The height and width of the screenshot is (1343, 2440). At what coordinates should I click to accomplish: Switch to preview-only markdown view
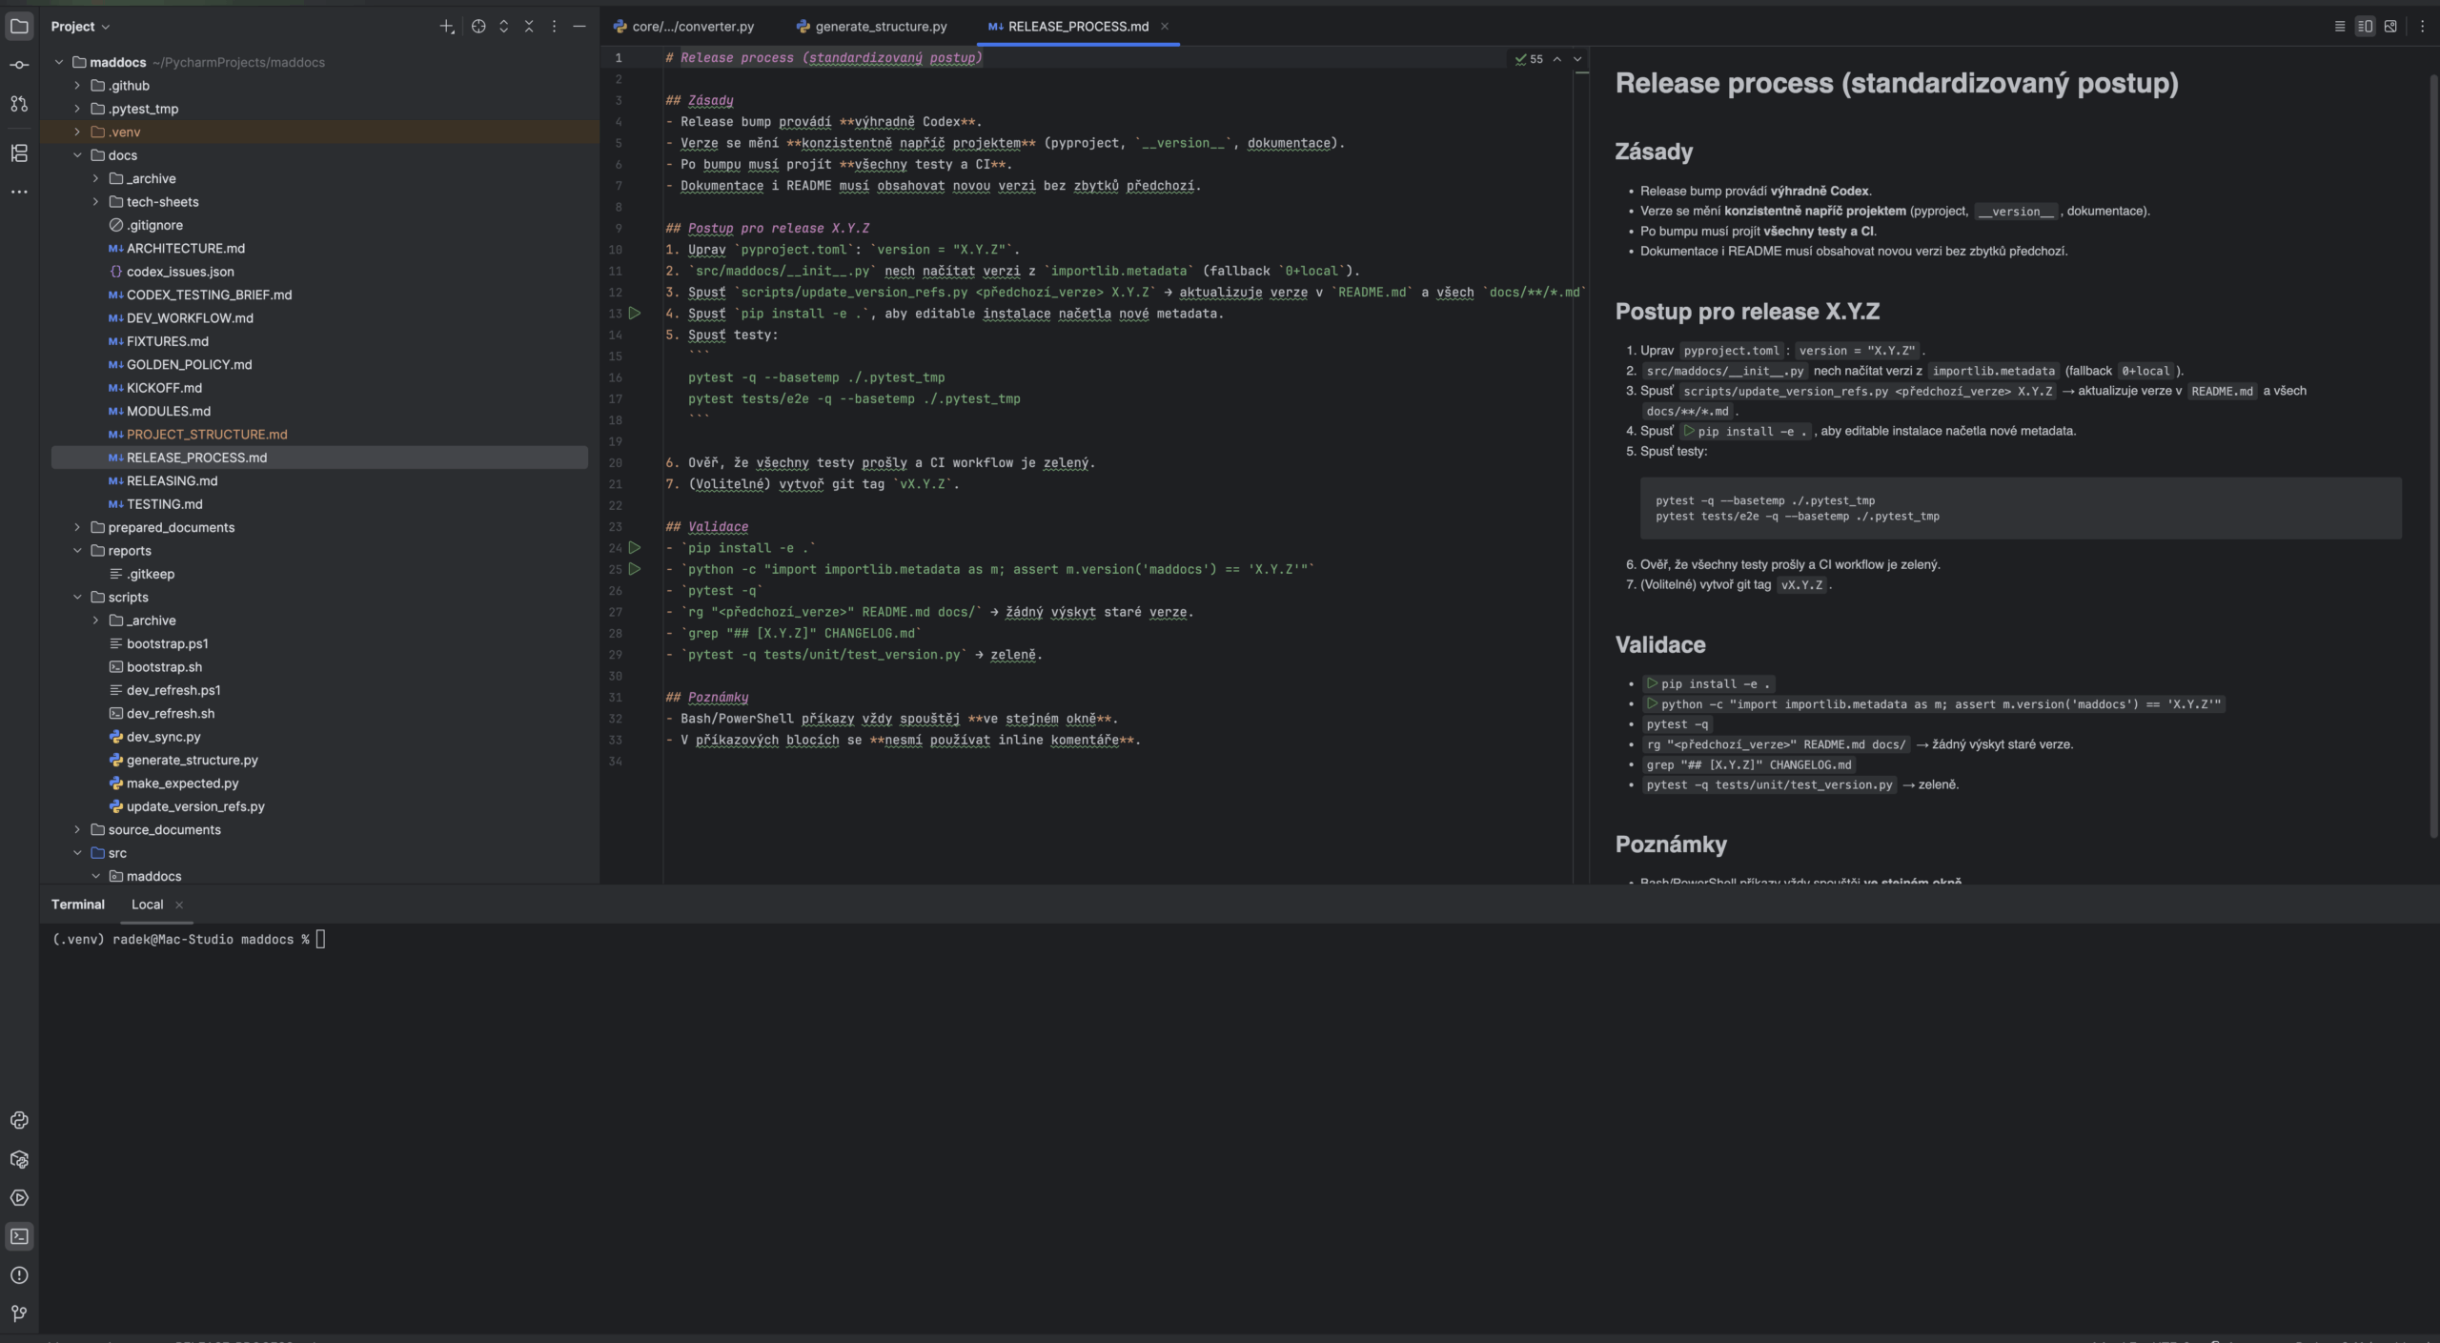point(2390,27)
